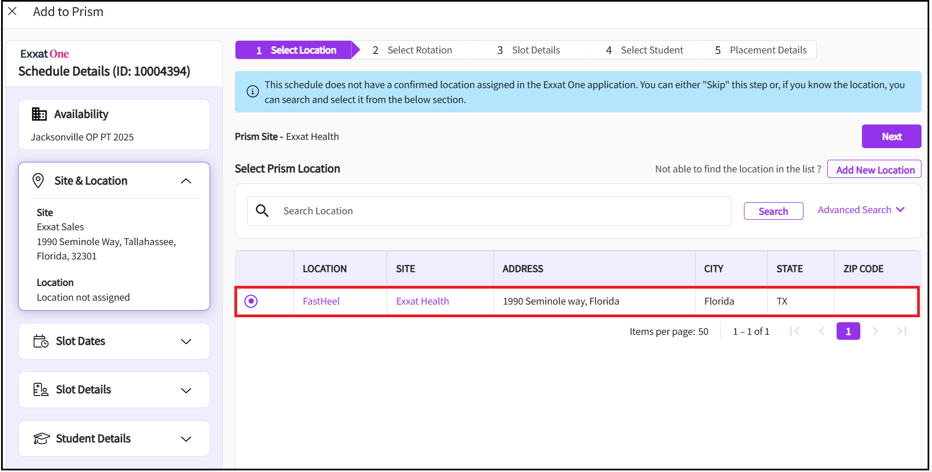Click 'Location not assigned' text
The height and width of the screenshot is (472, 932).
(x=83, y=297)
